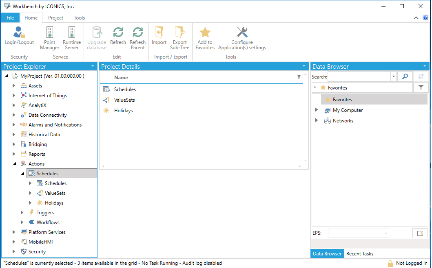Expand the Triggers tree item
This screenshot has height=268, width=432.
tap(22, 212)
